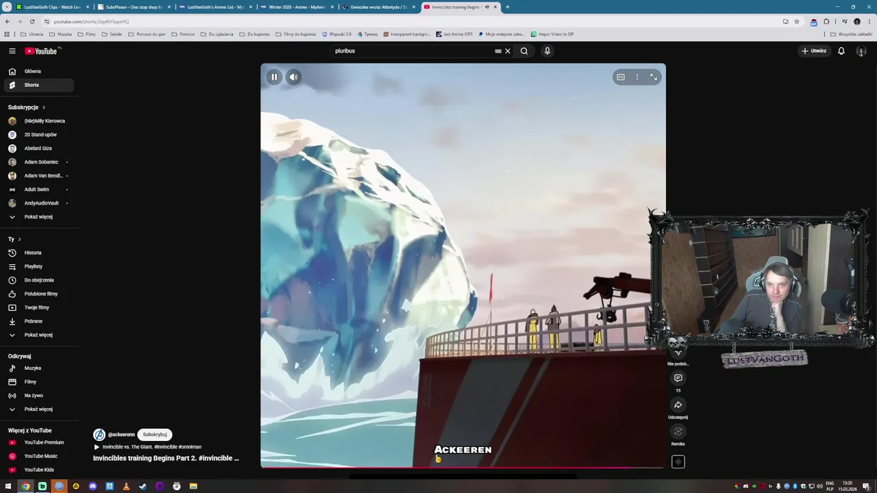Expand Pokaż więcej under subscriptions
The height and width of the screenshot is (493, 877).
(38, 217)
